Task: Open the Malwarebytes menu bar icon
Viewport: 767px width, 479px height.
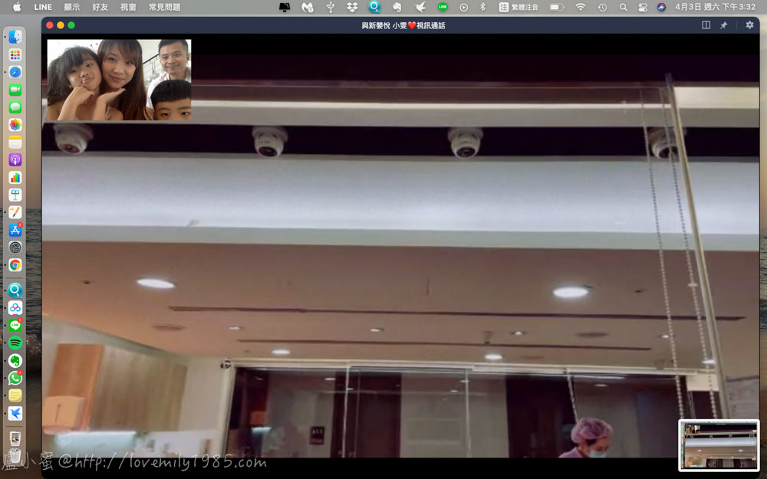Action: tap(308, 7)
